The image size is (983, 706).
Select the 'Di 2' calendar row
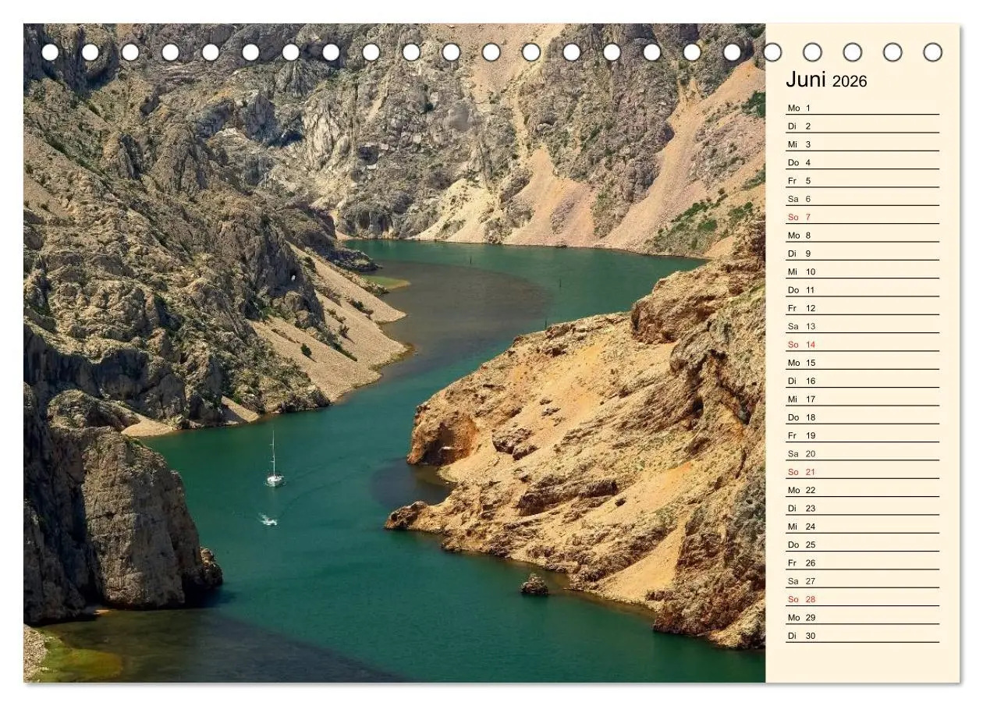862,126
